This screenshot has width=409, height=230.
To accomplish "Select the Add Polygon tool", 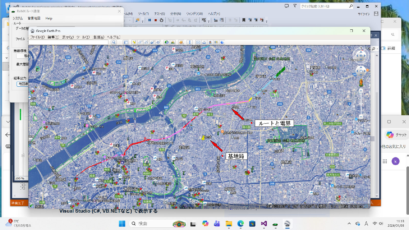I will (x=140, y=42).
